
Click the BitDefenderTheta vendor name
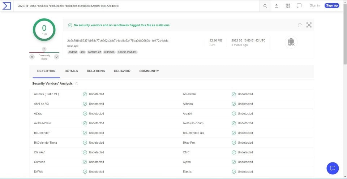(46, 143)
